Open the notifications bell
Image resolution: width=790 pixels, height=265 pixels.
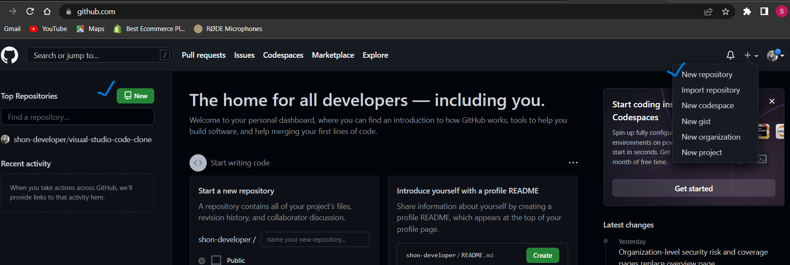731,55
